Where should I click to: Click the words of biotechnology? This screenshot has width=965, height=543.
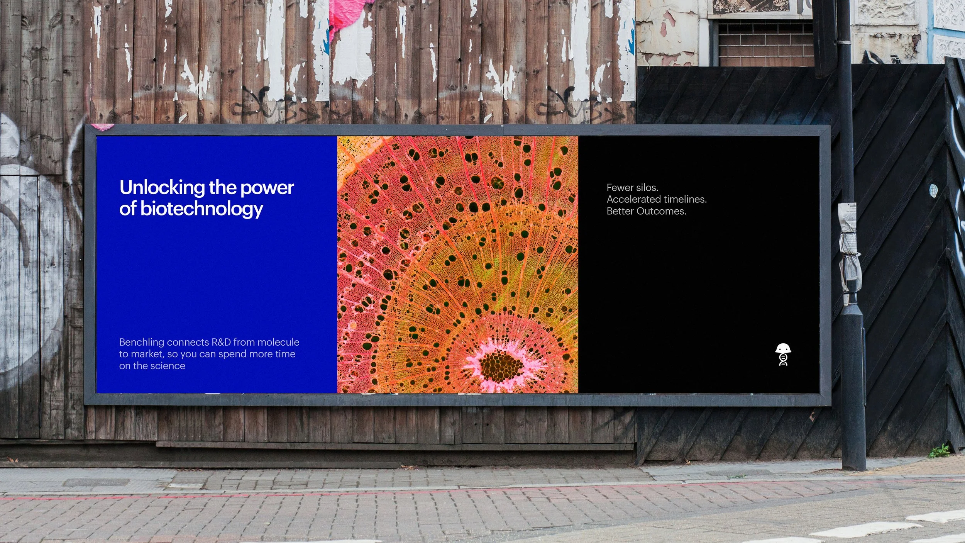coord(191,209)
